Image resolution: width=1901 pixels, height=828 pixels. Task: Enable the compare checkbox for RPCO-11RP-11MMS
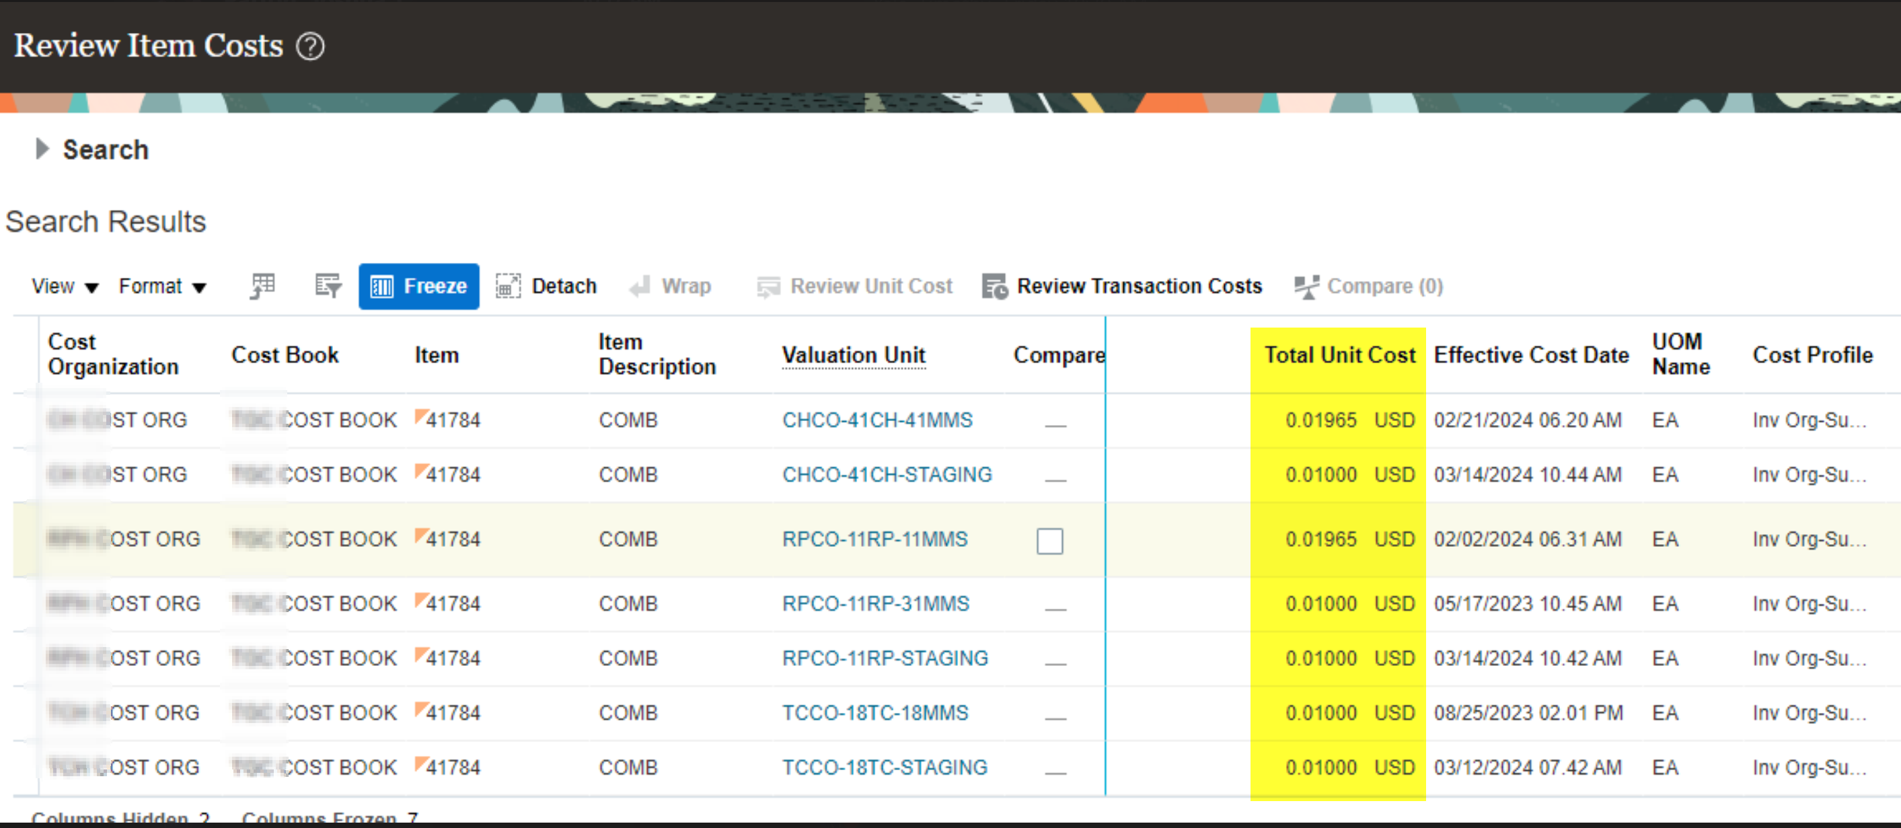[x=1050, y=541]
